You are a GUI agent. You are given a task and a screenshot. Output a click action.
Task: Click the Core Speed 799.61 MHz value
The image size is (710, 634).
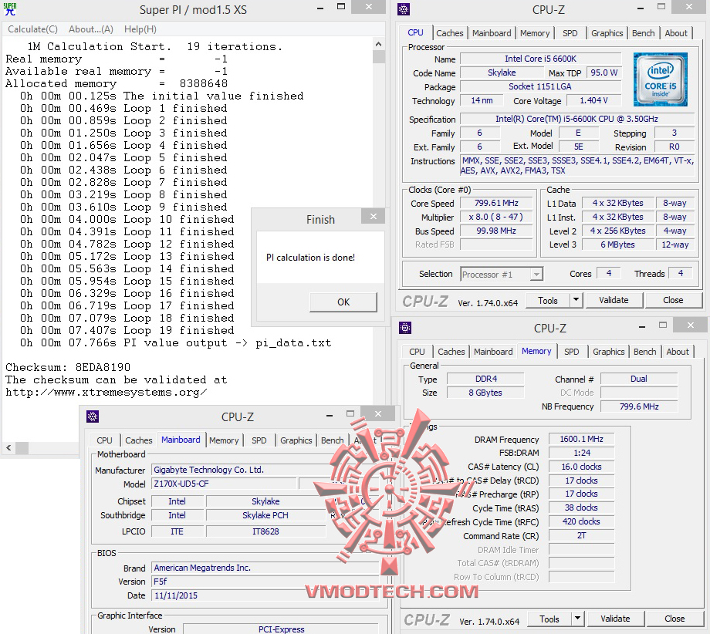tap(496, 203)
